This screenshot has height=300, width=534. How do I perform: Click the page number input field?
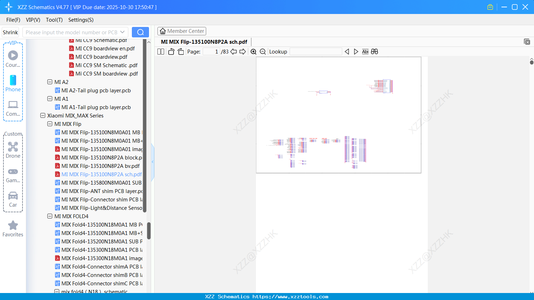[x=211, y=52]
